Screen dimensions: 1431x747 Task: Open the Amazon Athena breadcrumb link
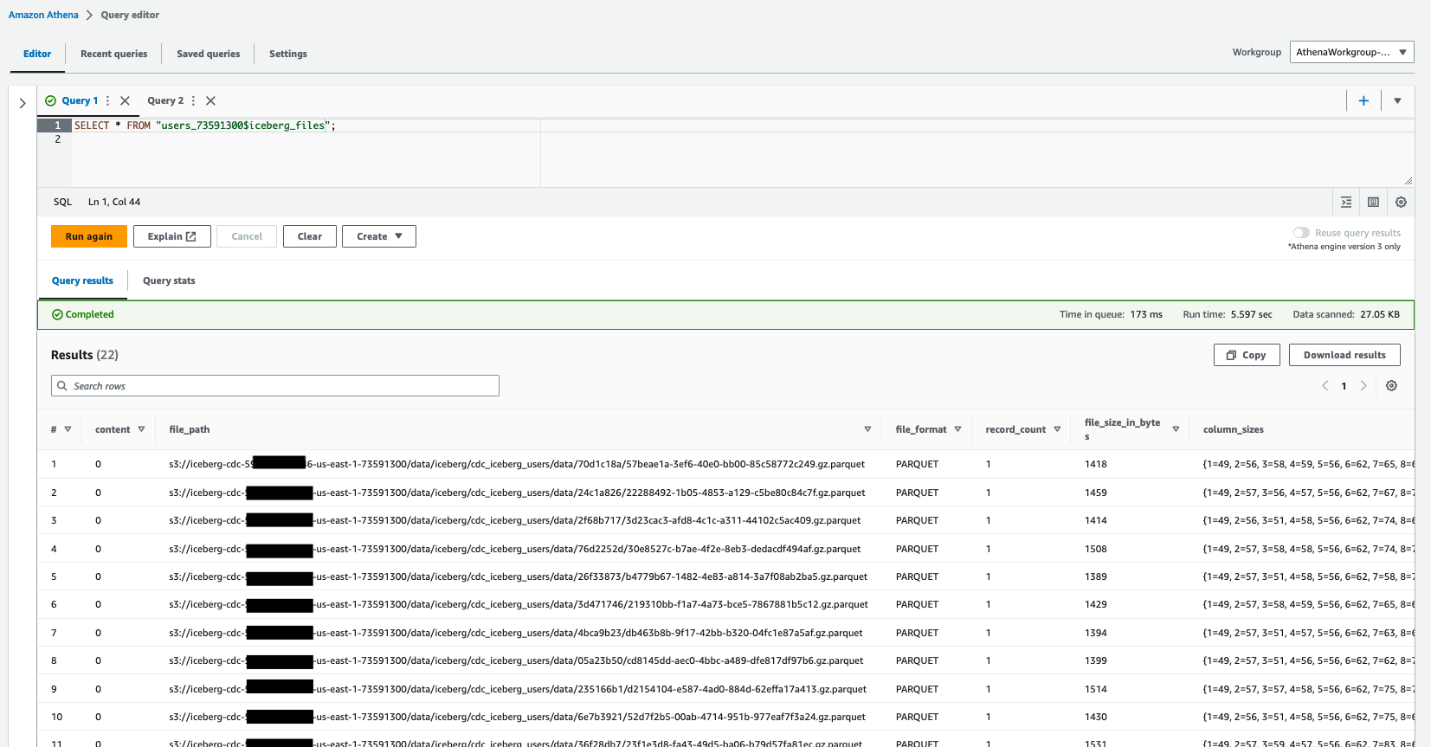pos(43,15)
